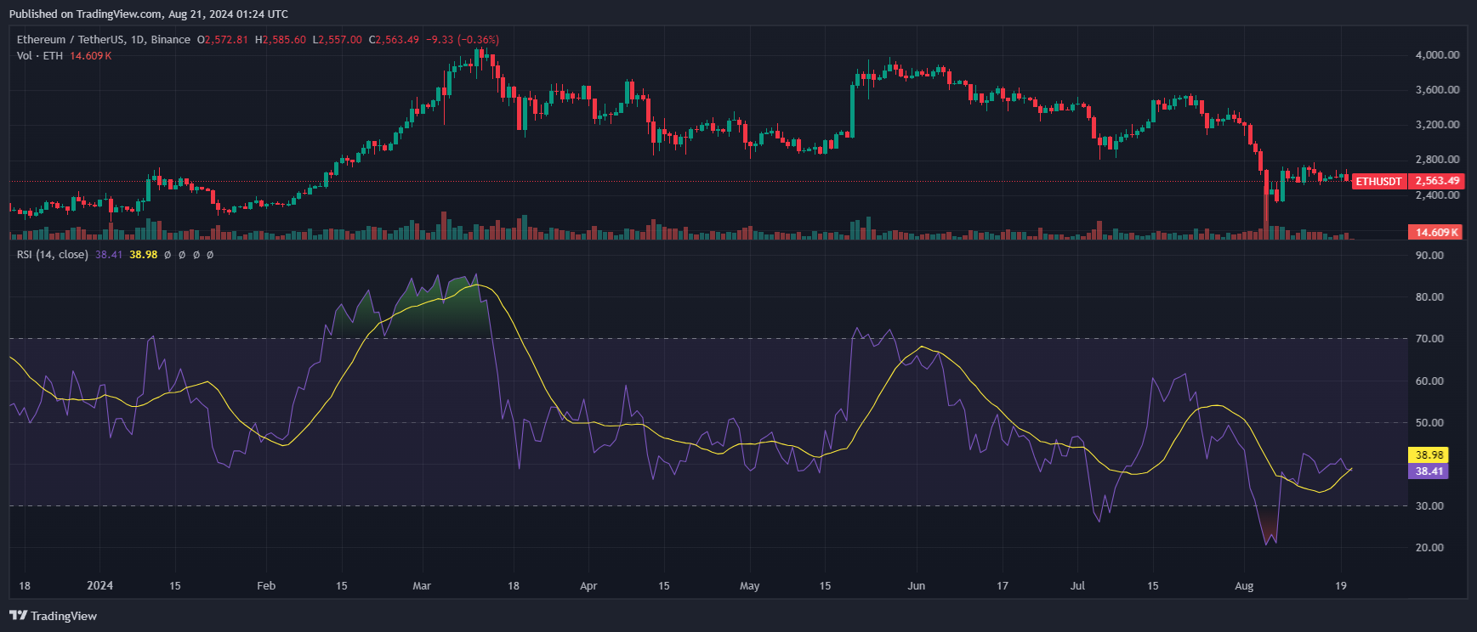Click the 18 label between Mar and Apr
The height and width of the screenshot is (632, 1477).
[x=514, y=586]
